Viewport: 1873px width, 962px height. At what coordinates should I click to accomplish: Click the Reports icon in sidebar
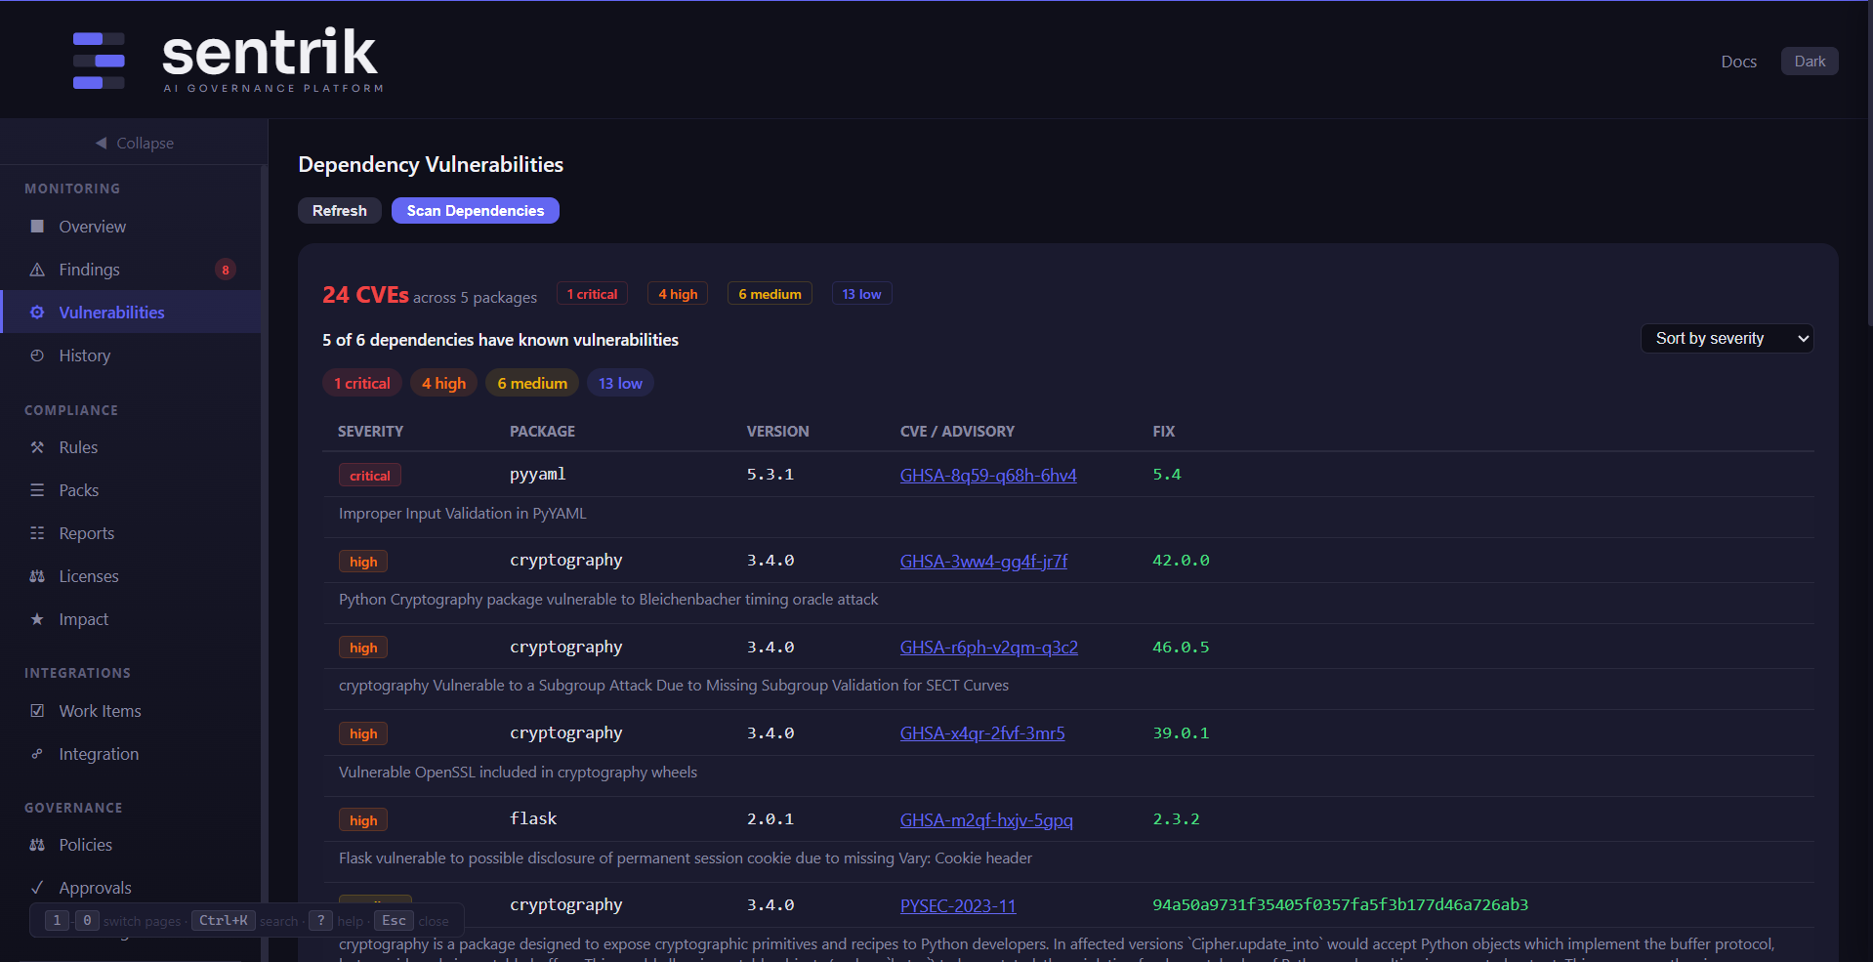(37, 533)
